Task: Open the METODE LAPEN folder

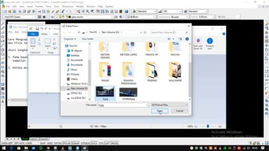Action: 128,49
